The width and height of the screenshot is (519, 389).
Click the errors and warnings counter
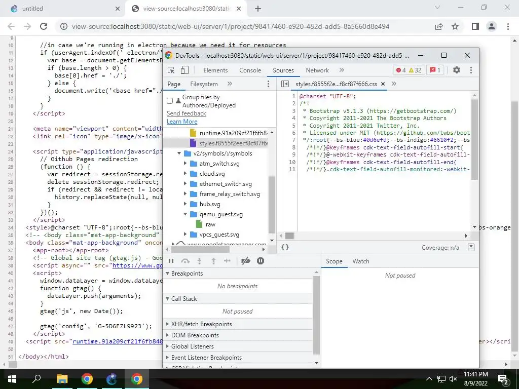(409, 70)
